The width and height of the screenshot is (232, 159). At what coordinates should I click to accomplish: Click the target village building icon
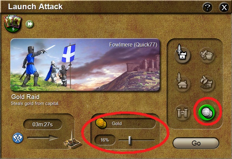(x=72, y=140)
